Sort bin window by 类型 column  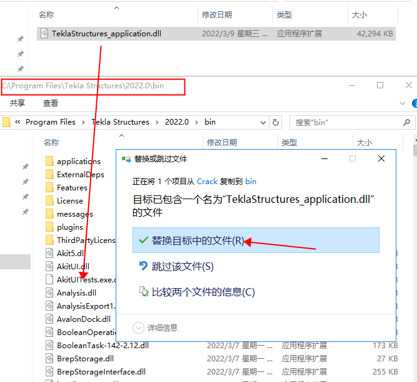[x=289, y=142]
